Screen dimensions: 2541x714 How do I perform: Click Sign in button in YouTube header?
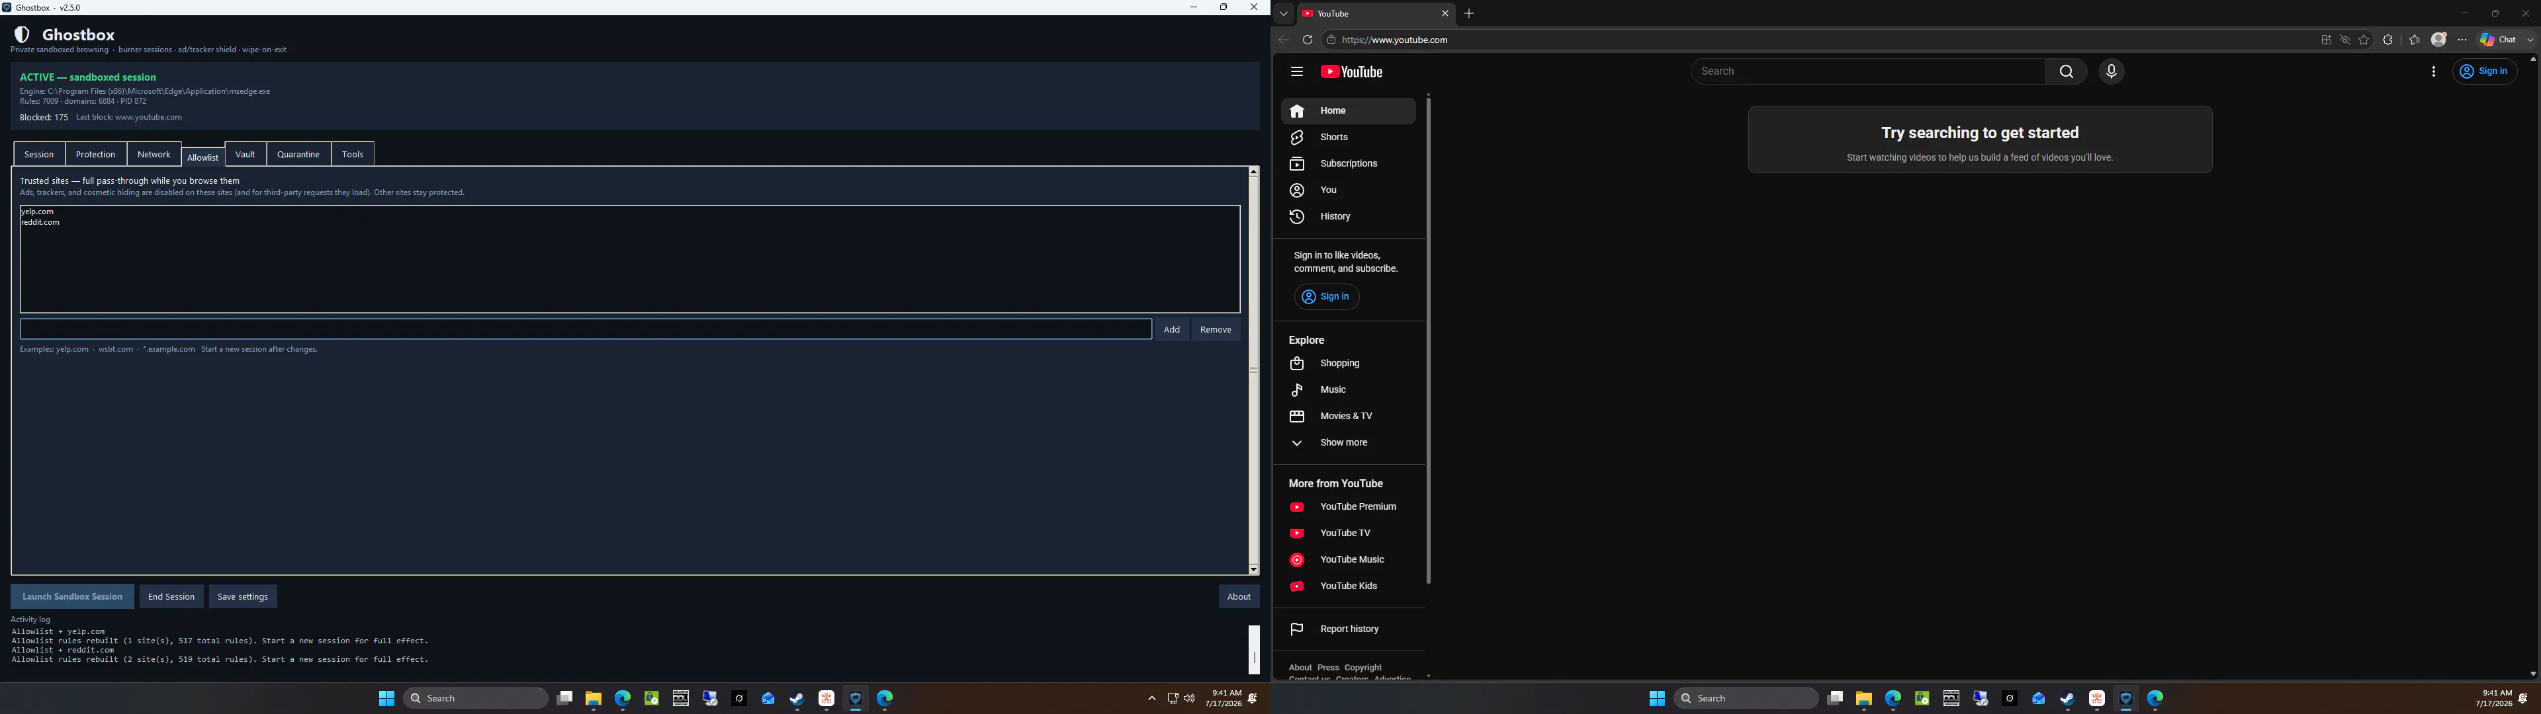coord(2485,71)
